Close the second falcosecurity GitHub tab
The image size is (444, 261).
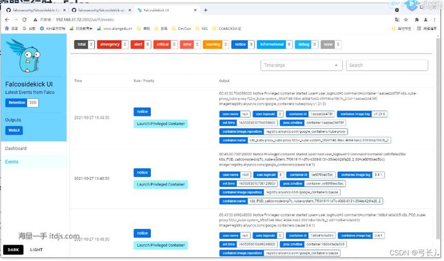coord(130,10)
